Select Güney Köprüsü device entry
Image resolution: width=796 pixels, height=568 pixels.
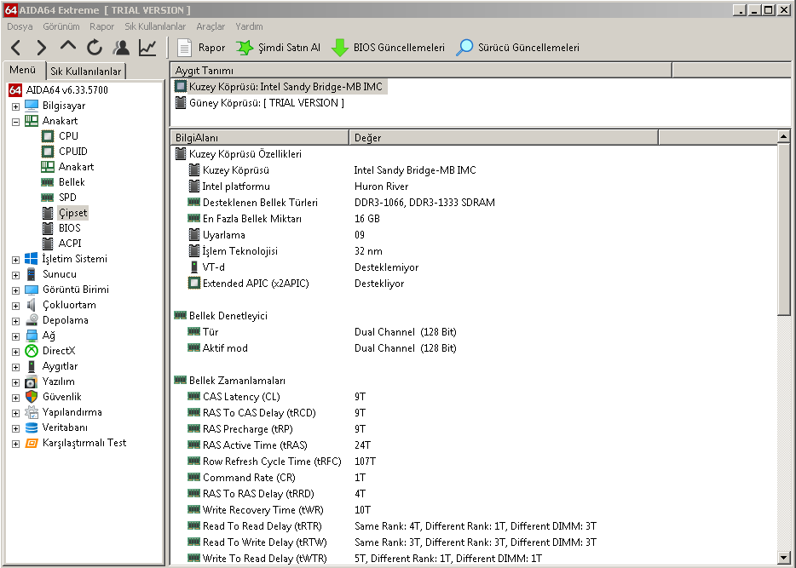(266, 103)
